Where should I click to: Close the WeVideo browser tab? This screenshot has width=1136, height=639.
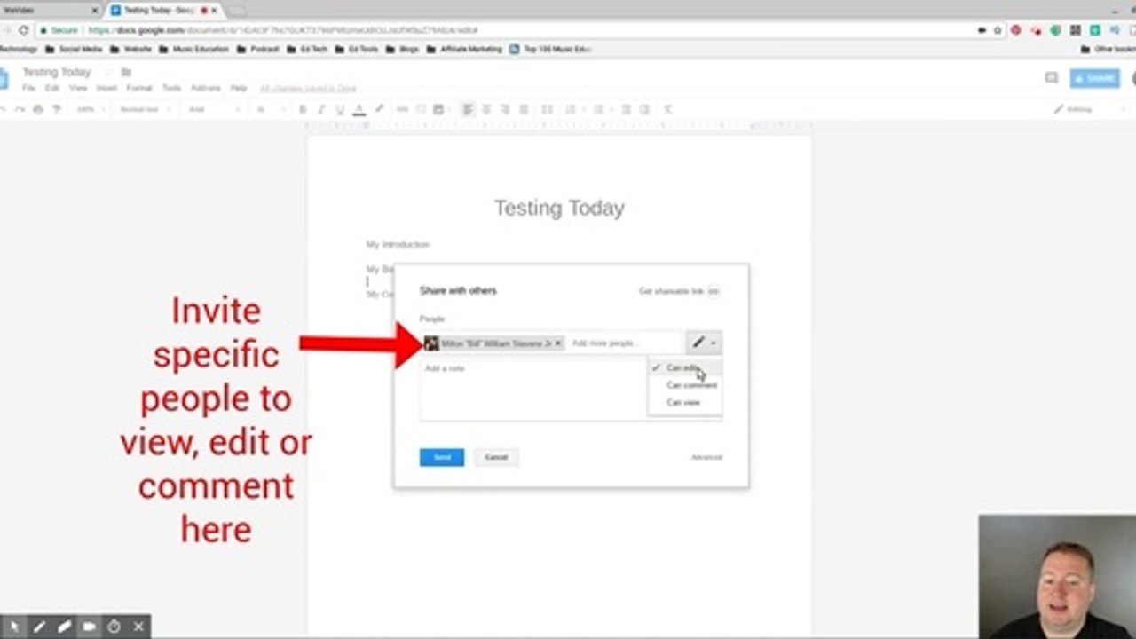click(x=95, y=11)
